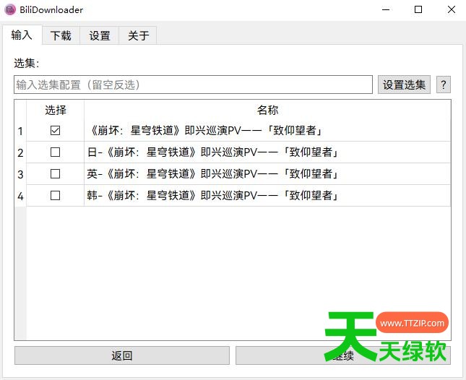Select row number 3 header
Image resolution: width=466 pixels, height=380 pixels.
(20, 174)
